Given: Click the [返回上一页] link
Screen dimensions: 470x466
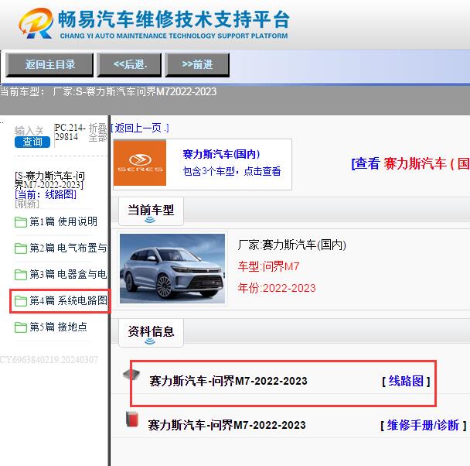Looking at the screenshot, I should (x=140, y=128).
